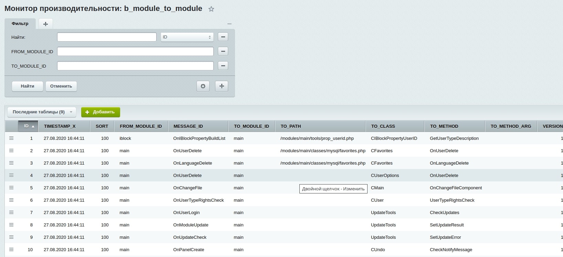Click the Отменить button
563x257 pixels.
(61, 86)
